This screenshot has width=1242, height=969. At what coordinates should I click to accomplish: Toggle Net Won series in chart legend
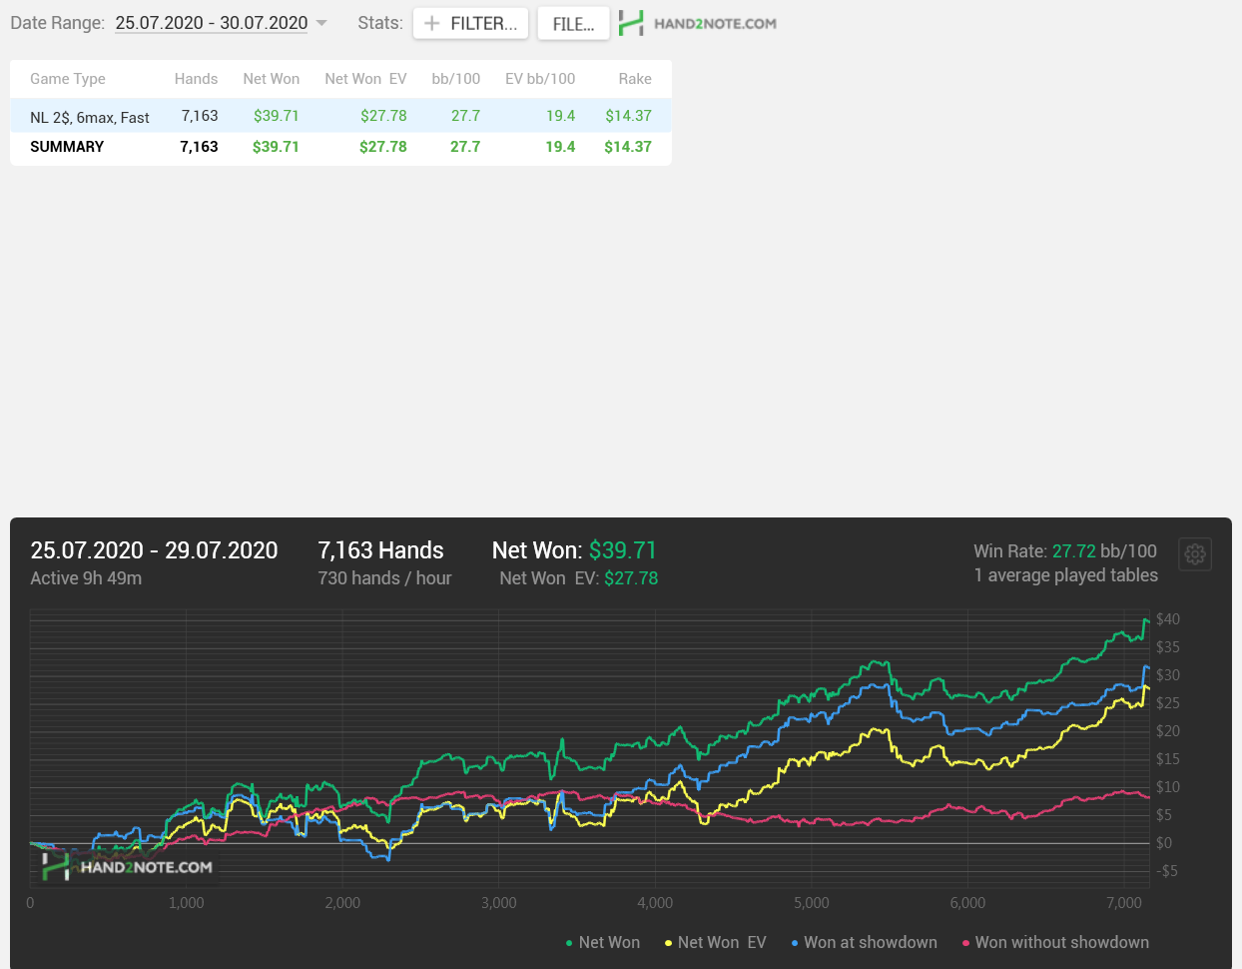[603, 942]
